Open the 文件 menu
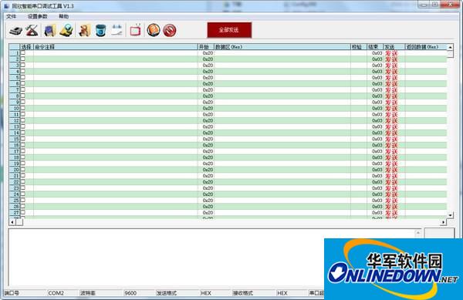The image size is (463, 300). click(x=12, y=16)
